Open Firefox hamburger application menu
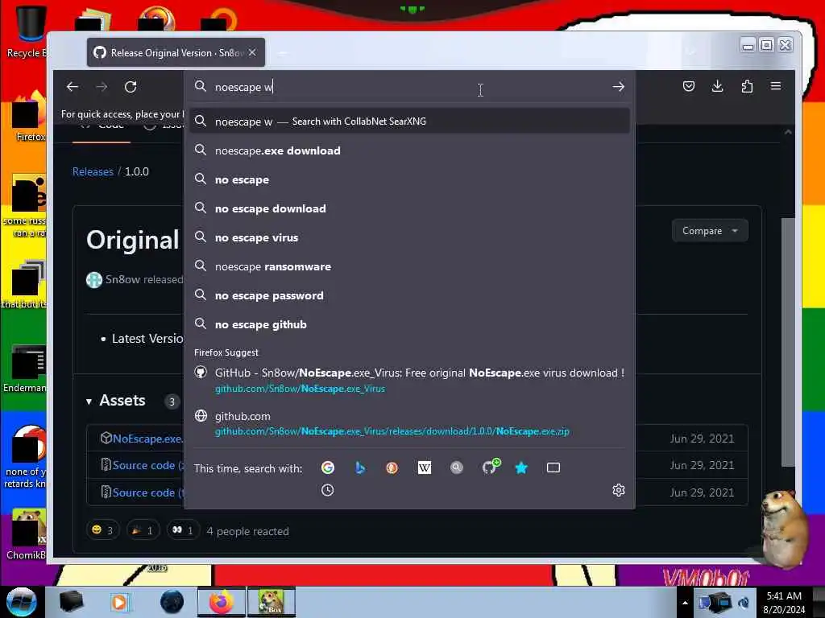 pos(776,86)
